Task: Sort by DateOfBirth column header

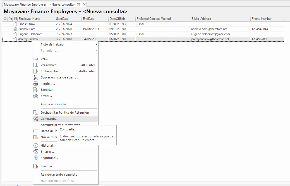Action: click(x=122, y=19)
